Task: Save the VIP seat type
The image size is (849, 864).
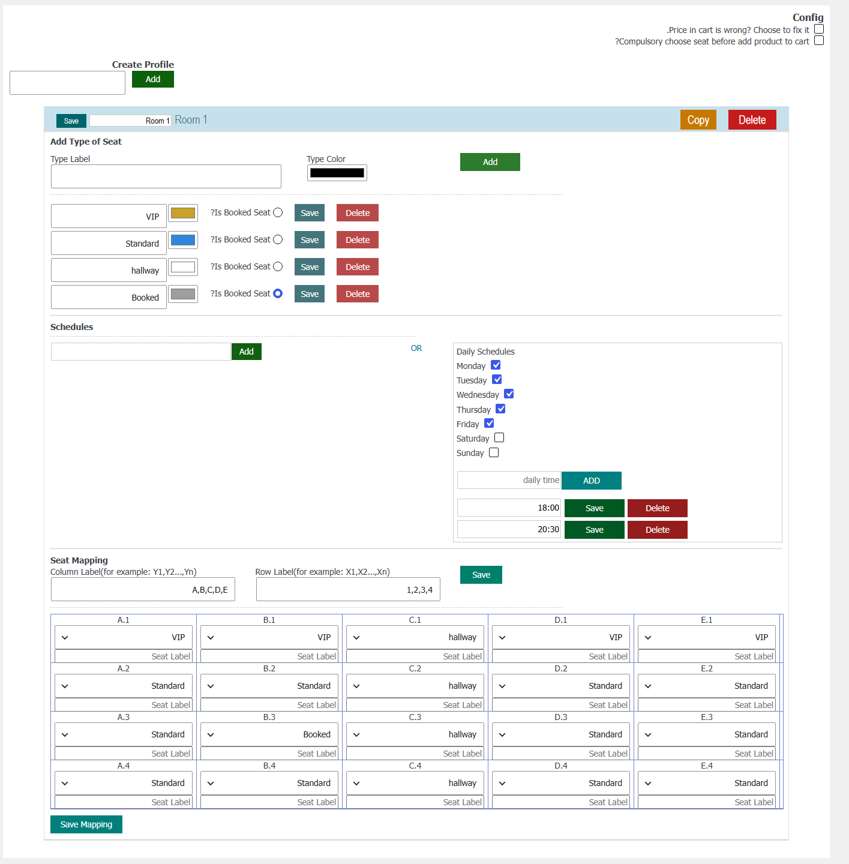Action: click(310, 213)
